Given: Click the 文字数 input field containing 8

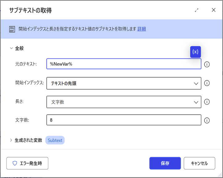Looking at the screenshot, I should click(124, 120).
